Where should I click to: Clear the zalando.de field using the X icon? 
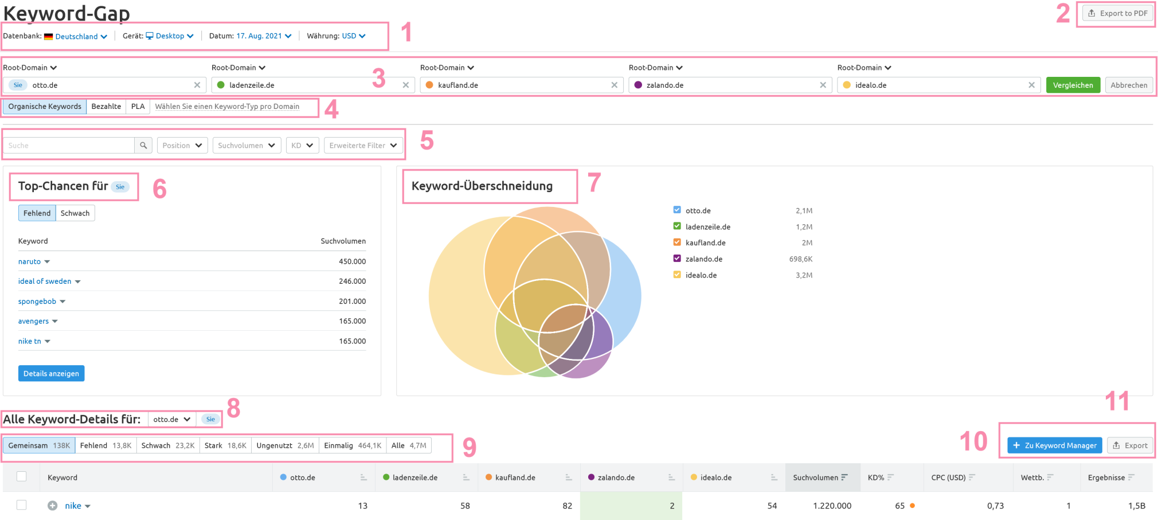[823, 85]
